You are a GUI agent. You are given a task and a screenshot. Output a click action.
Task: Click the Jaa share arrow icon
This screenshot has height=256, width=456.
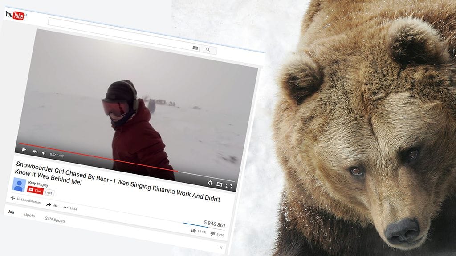(49, 204)
